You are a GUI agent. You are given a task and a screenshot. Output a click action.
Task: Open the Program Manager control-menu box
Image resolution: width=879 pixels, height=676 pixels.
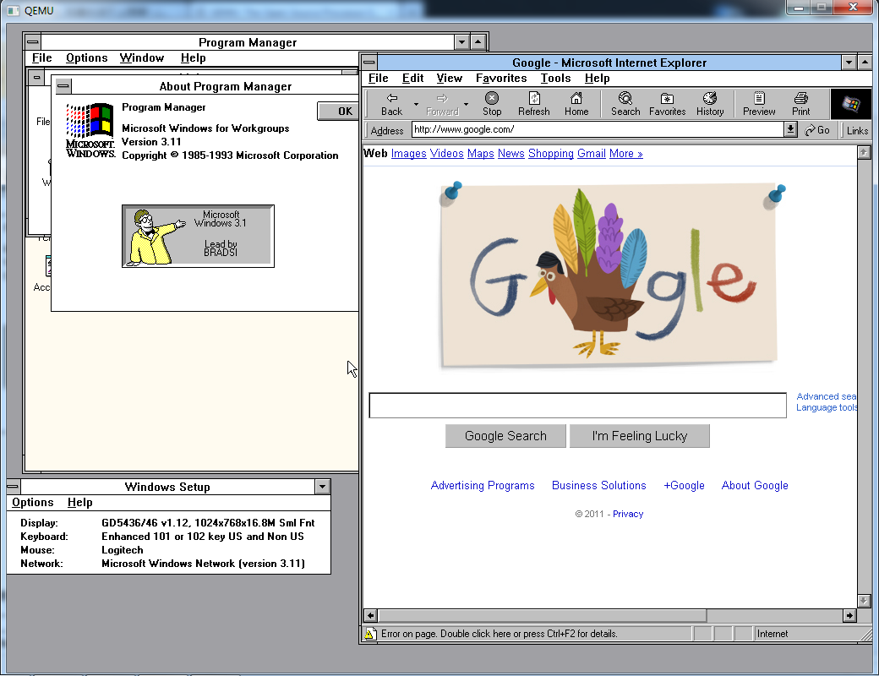coord(32,42)
